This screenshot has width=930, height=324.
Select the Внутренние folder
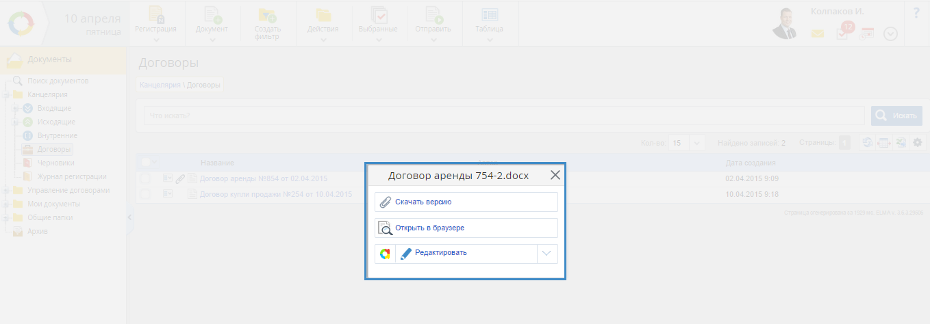click(x=58, y=135)
